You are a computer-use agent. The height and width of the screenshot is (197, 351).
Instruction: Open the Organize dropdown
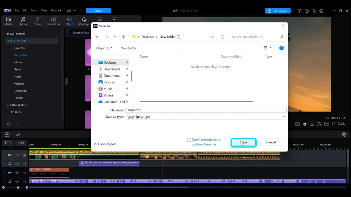click(104, 48)
